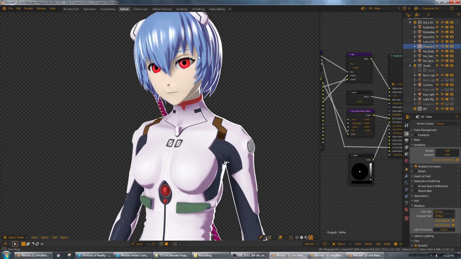Edit Light Threshold 0.010 field
The image size is (461, 259).
pos(444,230)
